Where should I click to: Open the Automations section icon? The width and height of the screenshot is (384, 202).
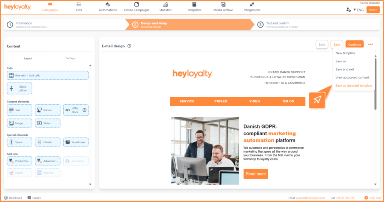pos(108,4)
